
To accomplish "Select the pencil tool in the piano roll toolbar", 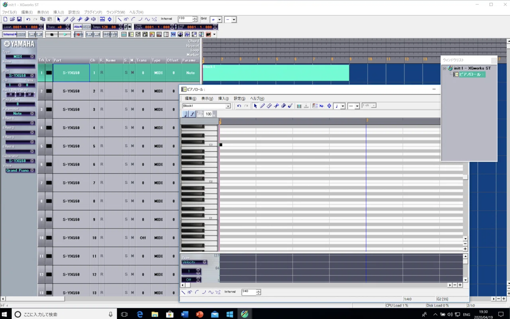I will 262,106.
